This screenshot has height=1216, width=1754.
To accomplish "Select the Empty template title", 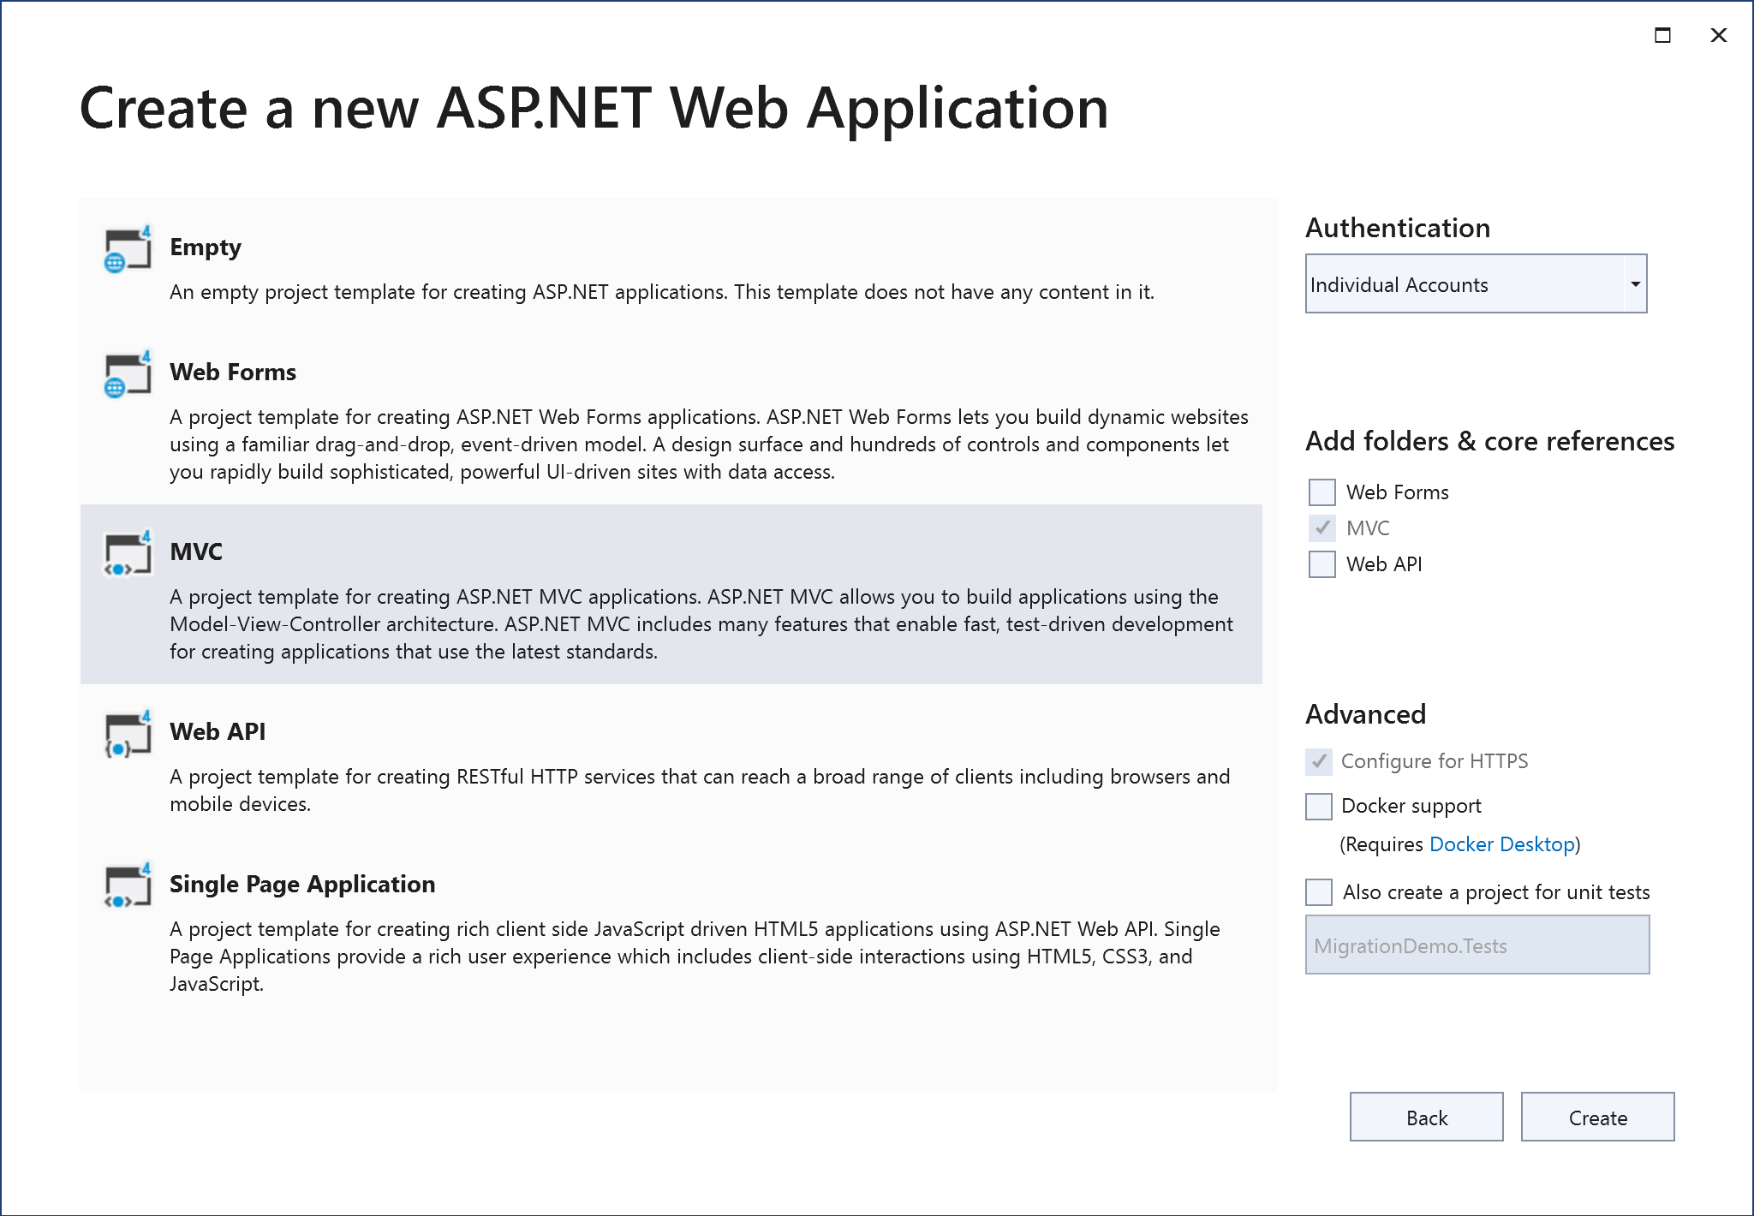I will pos(206,247).
